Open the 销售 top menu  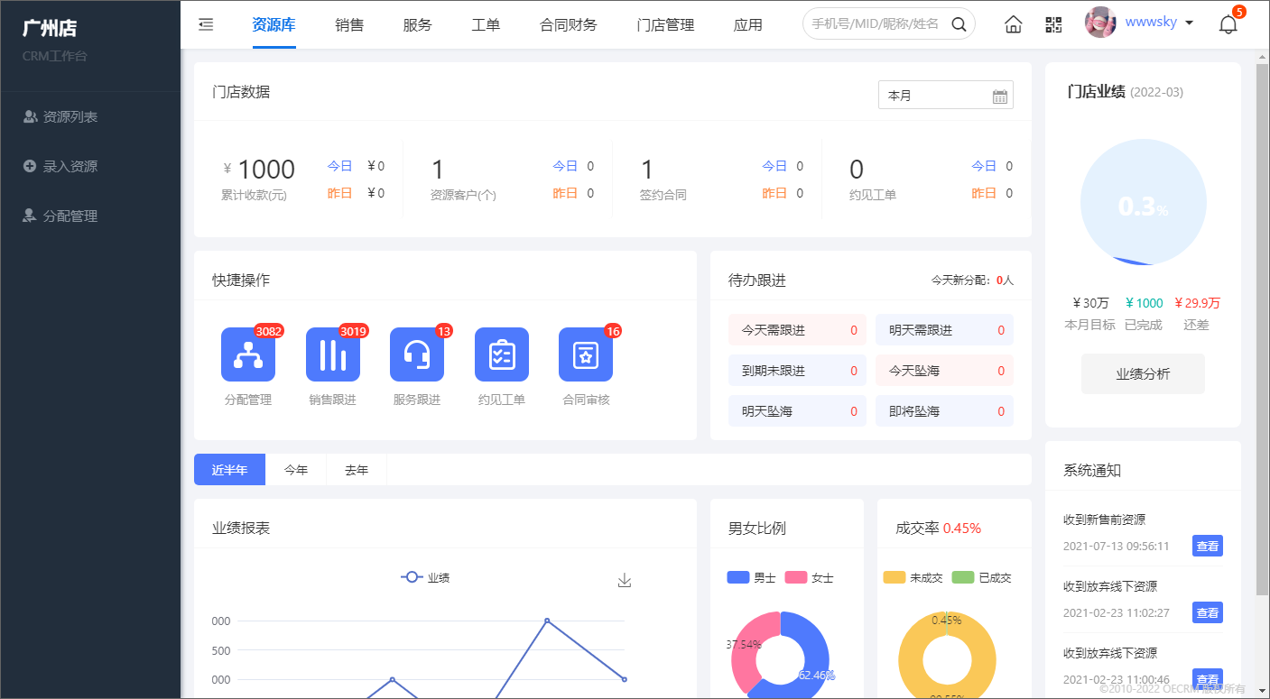(x=349, y=24)
